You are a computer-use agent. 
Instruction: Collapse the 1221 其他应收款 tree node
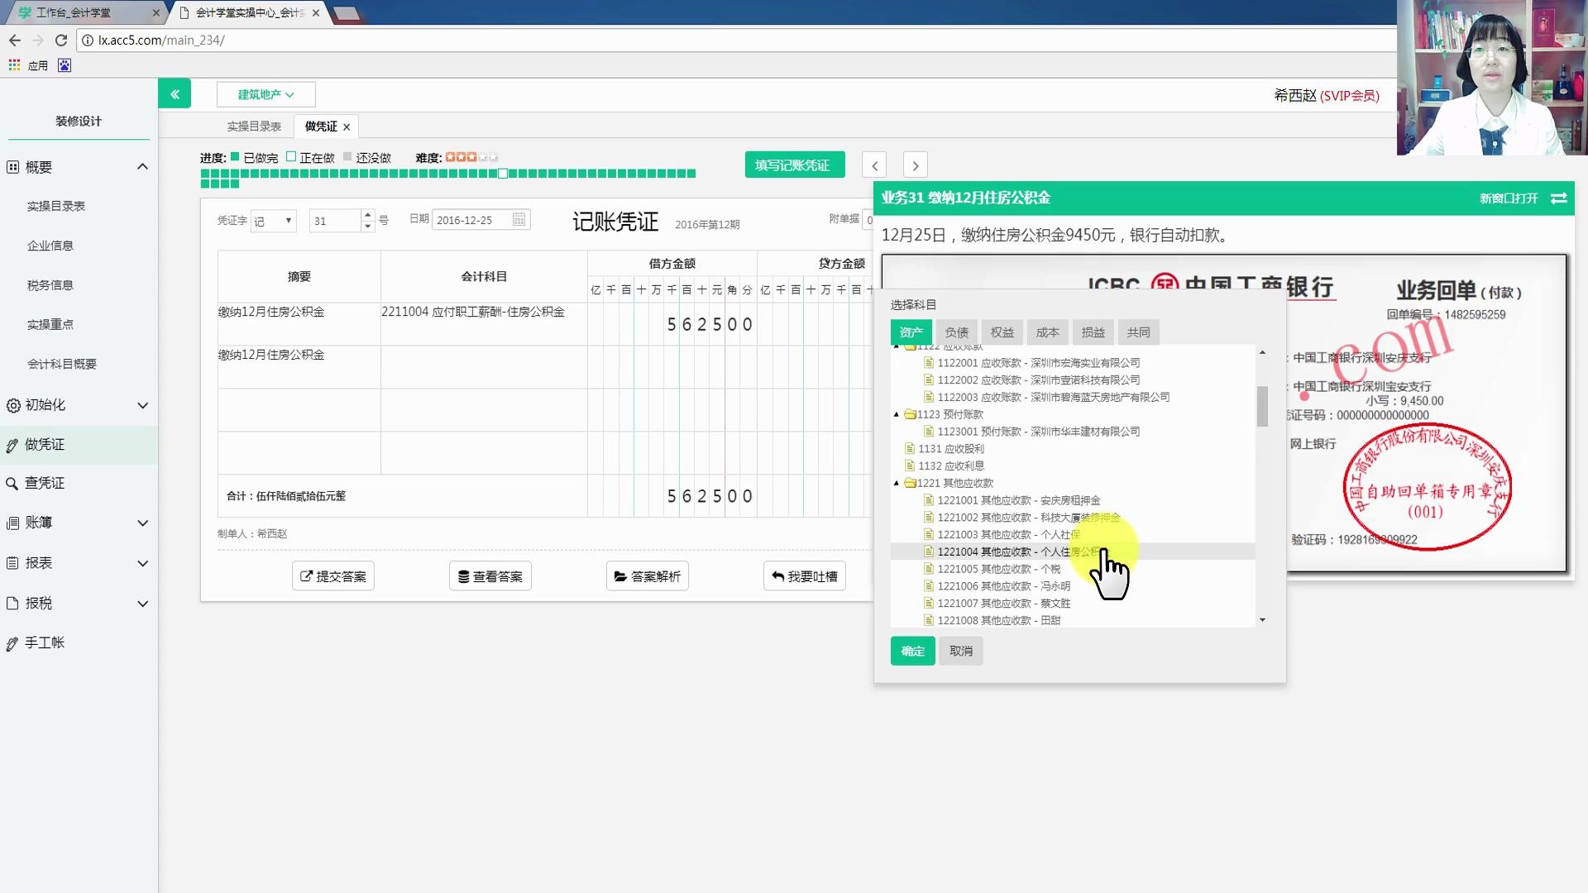point(897,483)
